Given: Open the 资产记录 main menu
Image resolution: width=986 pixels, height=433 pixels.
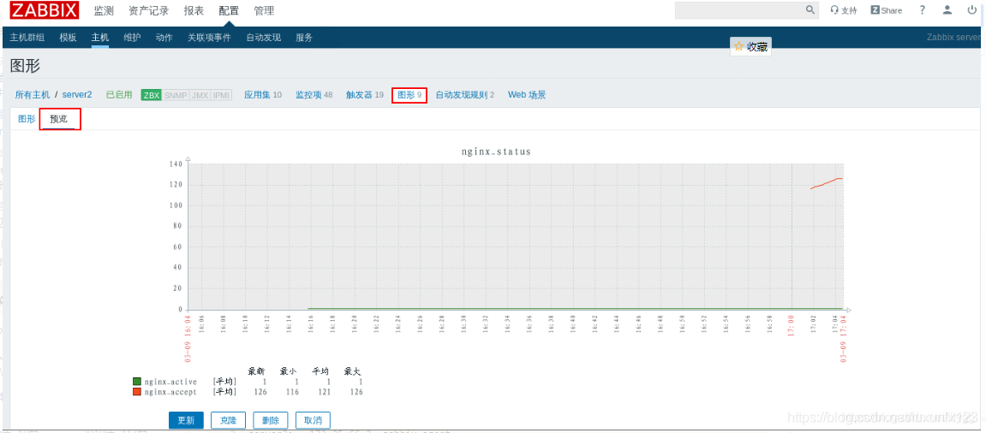Looking at the screenshot, I should (148, 10).
